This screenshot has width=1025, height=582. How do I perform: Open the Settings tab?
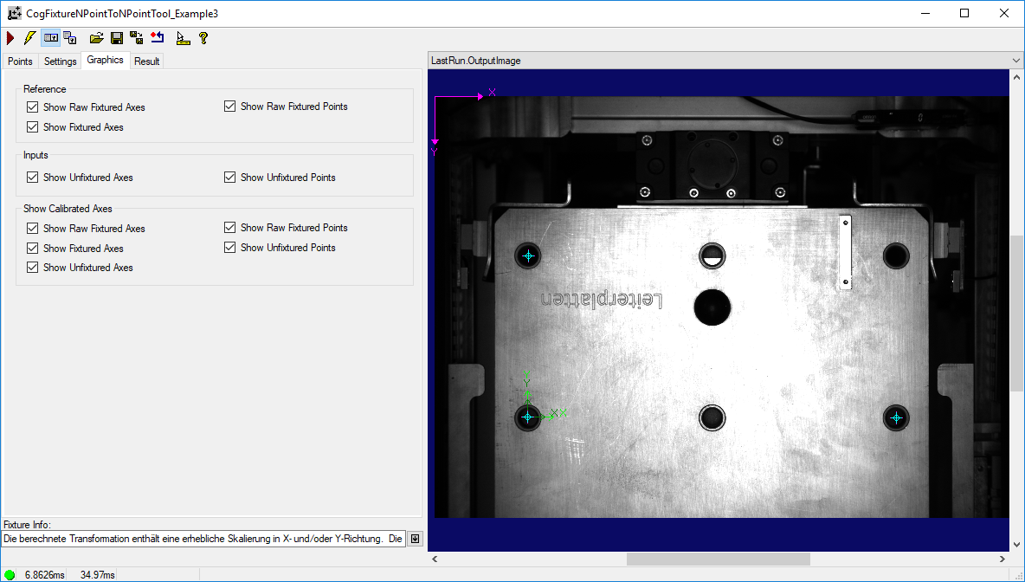pos(60,61)
